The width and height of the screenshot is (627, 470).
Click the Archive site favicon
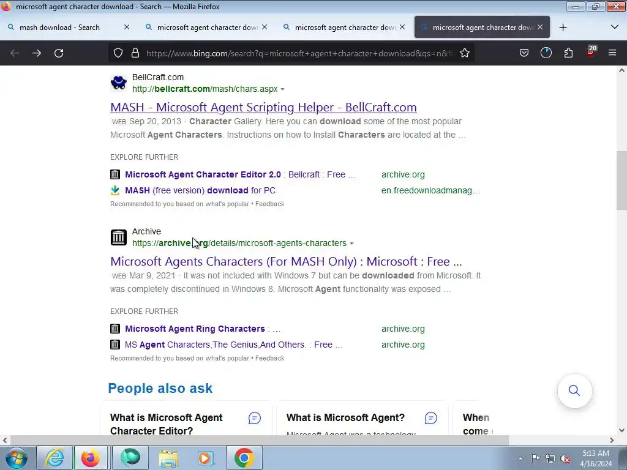coord(118,237)
